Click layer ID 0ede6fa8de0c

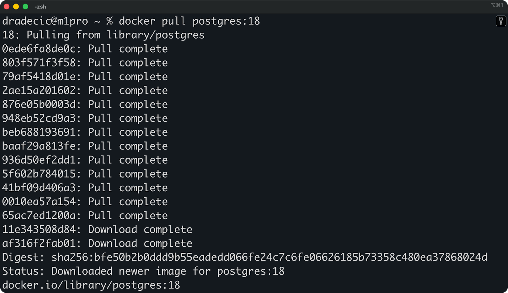click(39, 49)
